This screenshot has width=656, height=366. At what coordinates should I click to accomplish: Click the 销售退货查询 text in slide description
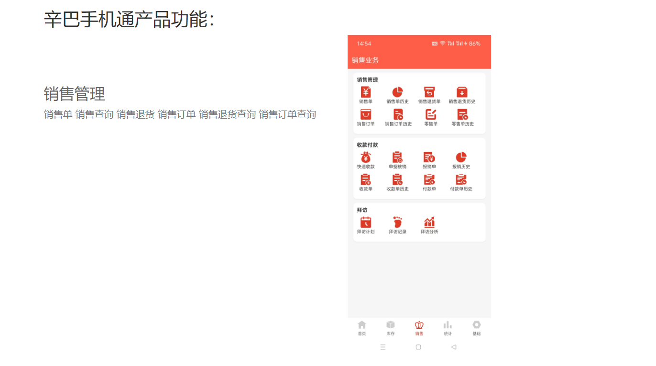coord(227,114)
